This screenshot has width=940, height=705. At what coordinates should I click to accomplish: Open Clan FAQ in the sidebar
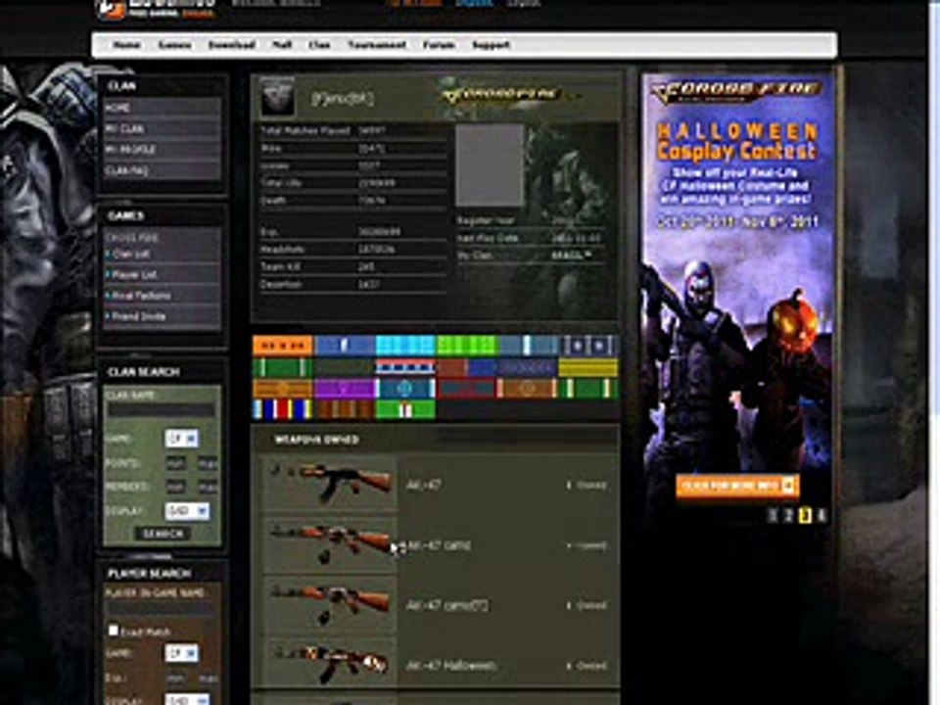pyautogui.click(x=162, y=170)
